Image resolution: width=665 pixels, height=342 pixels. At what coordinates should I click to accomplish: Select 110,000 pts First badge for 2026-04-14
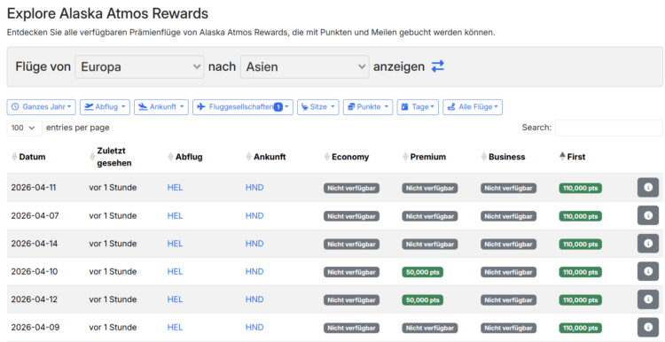coord(580,245)
